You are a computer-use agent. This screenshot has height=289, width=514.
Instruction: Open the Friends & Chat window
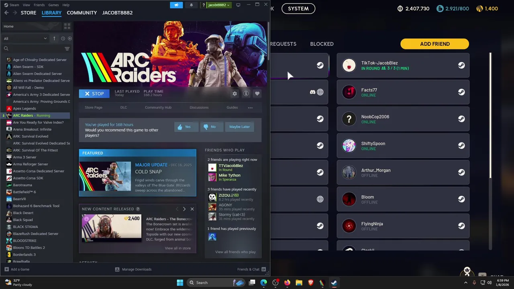(251, 269)
